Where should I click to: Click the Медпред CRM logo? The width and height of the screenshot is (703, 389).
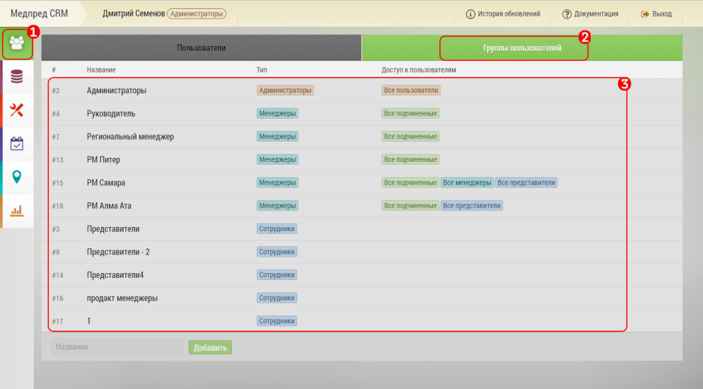click(x=39, y=14)
